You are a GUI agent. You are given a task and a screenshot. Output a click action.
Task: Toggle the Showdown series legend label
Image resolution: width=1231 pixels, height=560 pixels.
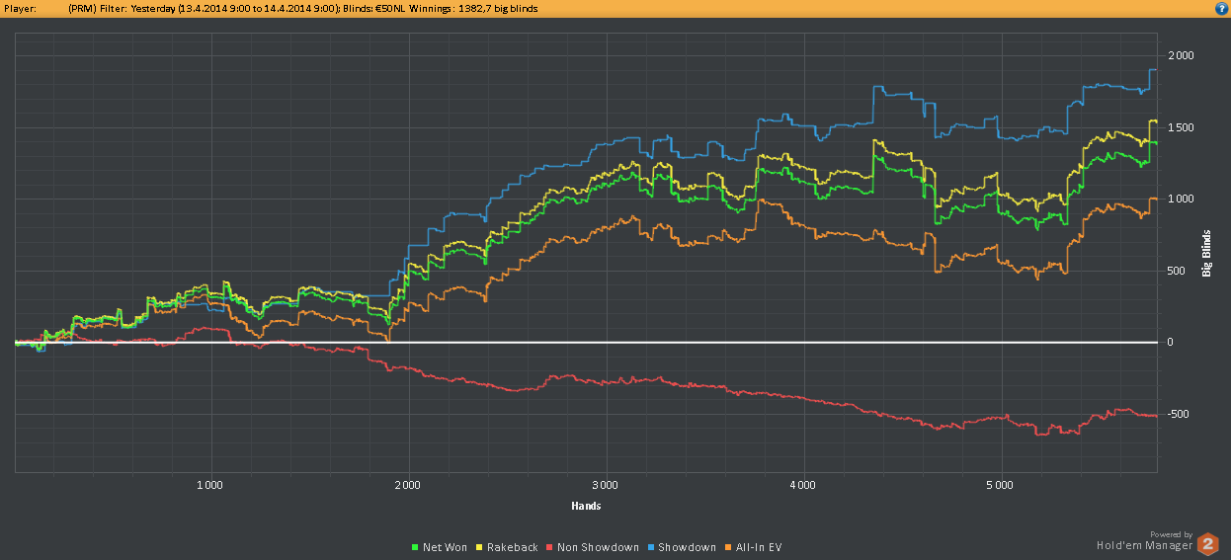pos(687,547)
